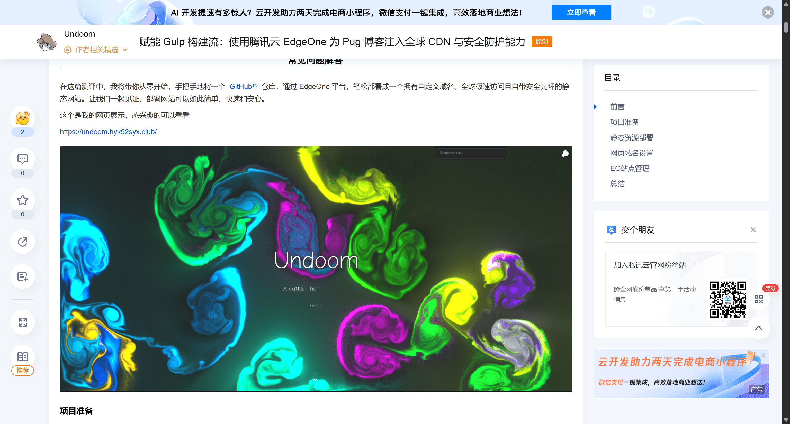
Task: Click the add-to-column note icon
Action: click(22, 277)
